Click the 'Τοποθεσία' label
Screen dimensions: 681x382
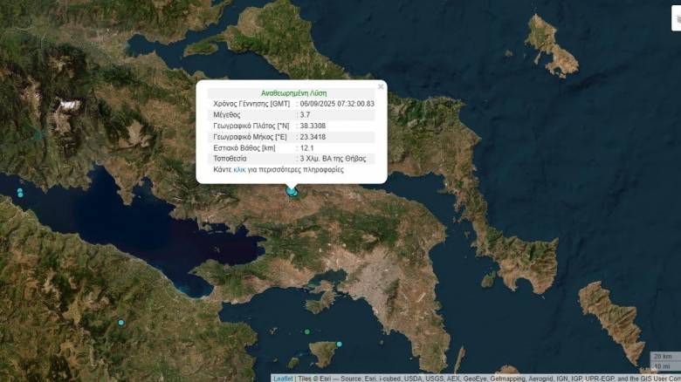point(230,159)
